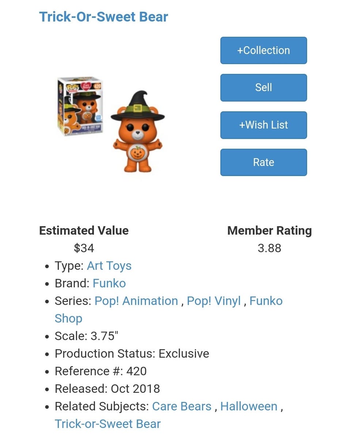
Task: Open the Pop! Animation series link
Action: tap(136, 301)
